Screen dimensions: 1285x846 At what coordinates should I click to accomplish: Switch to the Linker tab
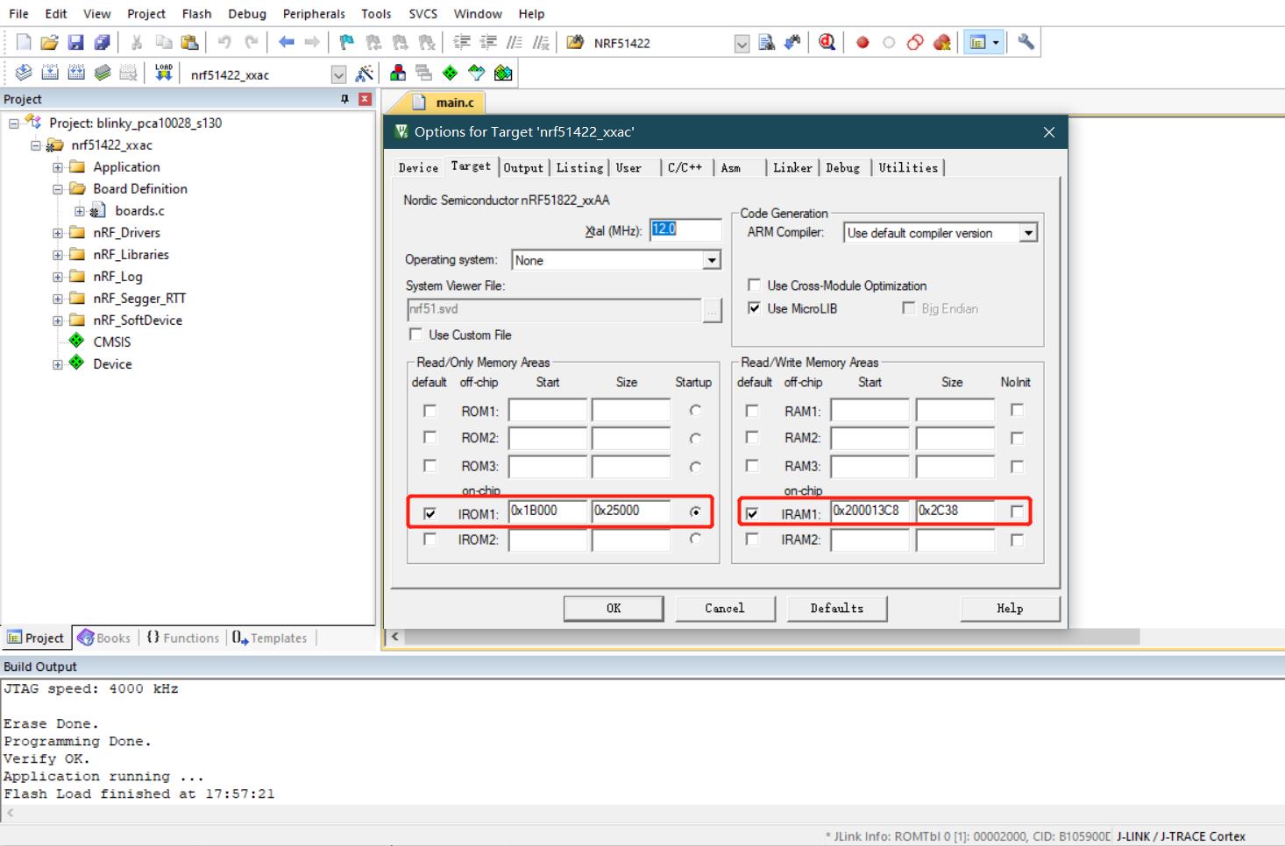click(x=792, y=167)
